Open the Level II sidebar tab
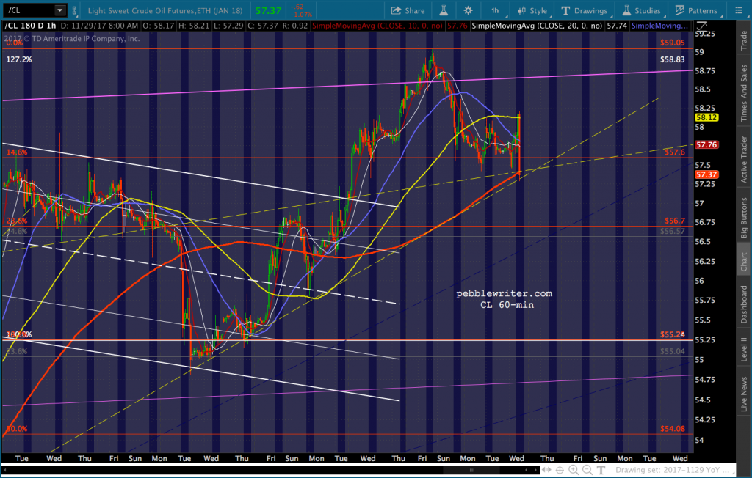Screen dimensions: 752x478 (744, 349)
